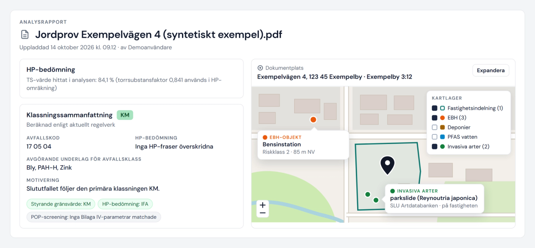Open the Bensinstation EBH-objekt popup
Image resolution: width=535 pixels, height=248 pixels.
pos(303,144)
